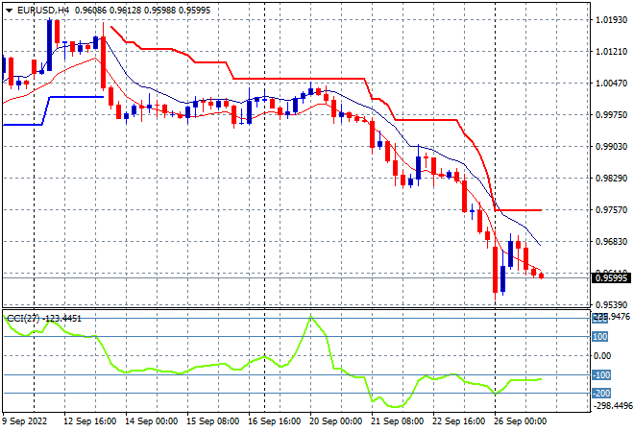Click the 21 Sep 08:00 time label
634x432 pixels.
pyautogui.click(x=397, y=421)
